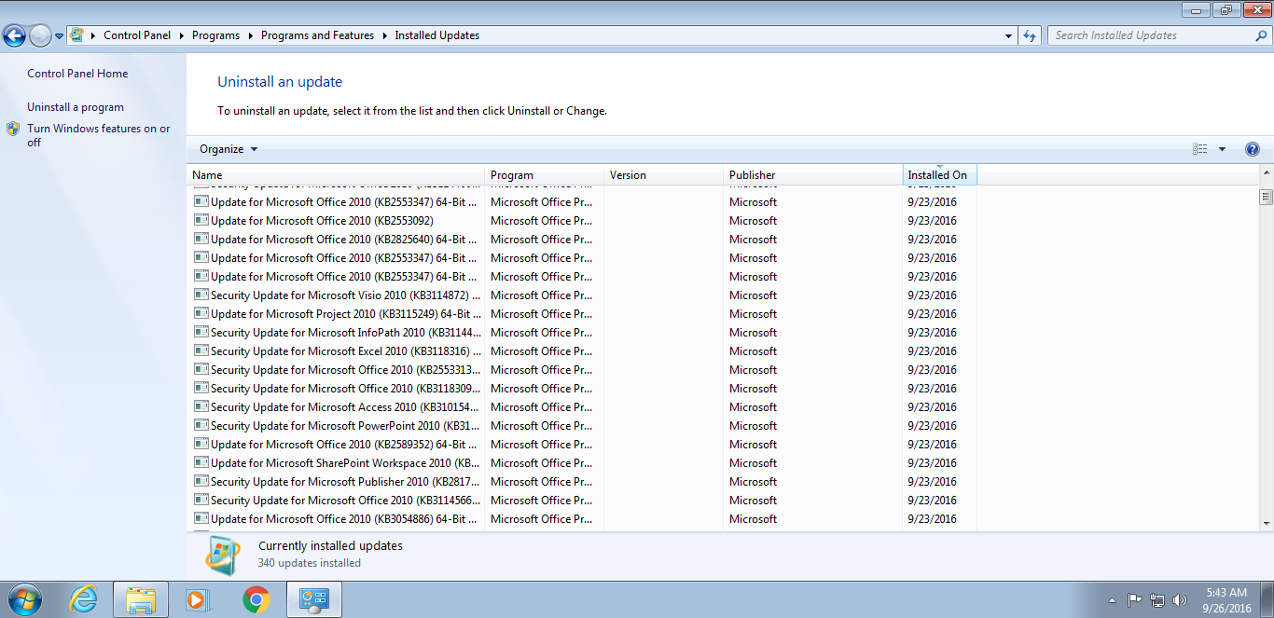
Task: Click the Currently installed updates details icon
Action: click(222, 555)
